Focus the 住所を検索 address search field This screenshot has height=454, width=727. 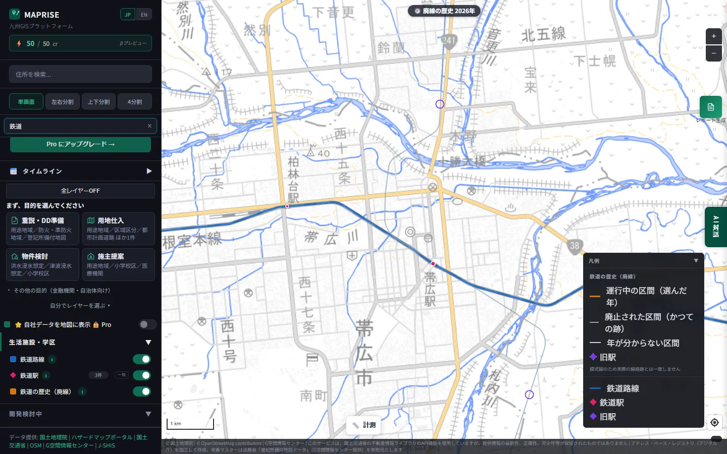[x=80, y=74]
